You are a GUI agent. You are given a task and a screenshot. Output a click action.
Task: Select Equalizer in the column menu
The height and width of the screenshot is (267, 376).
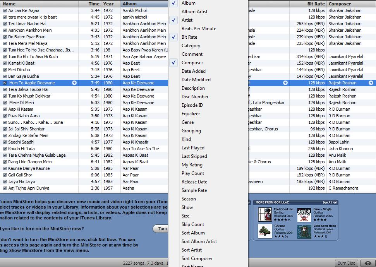pos(208,114)
